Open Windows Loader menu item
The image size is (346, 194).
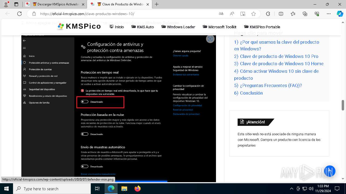point(178,27)
